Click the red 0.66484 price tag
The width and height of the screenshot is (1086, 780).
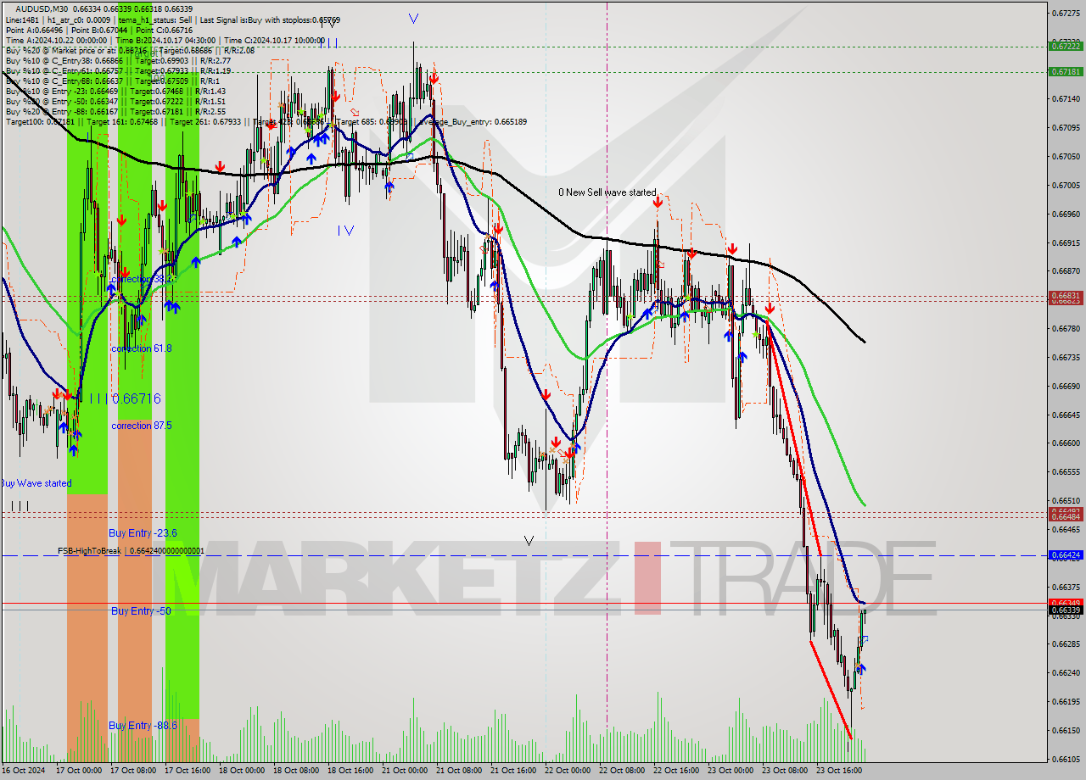(1066, 516)
